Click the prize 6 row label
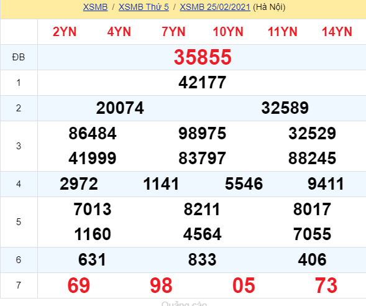Viewport: 366px width, 306px height. 19,260
